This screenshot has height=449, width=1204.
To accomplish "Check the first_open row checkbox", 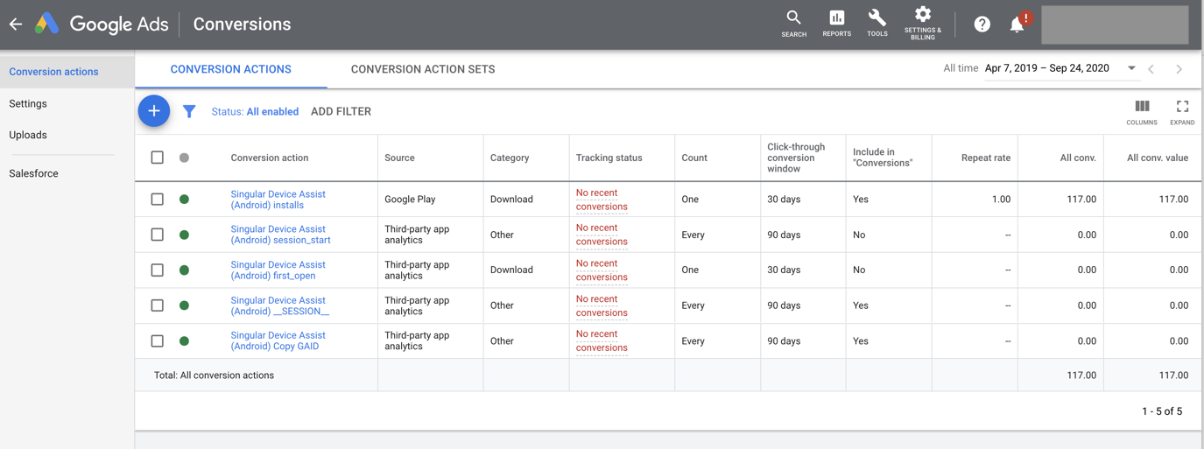I will click(157, 270).
